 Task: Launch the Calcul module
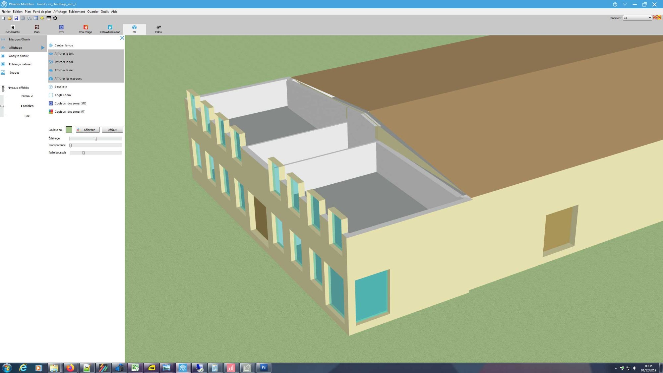pos(158,29)
